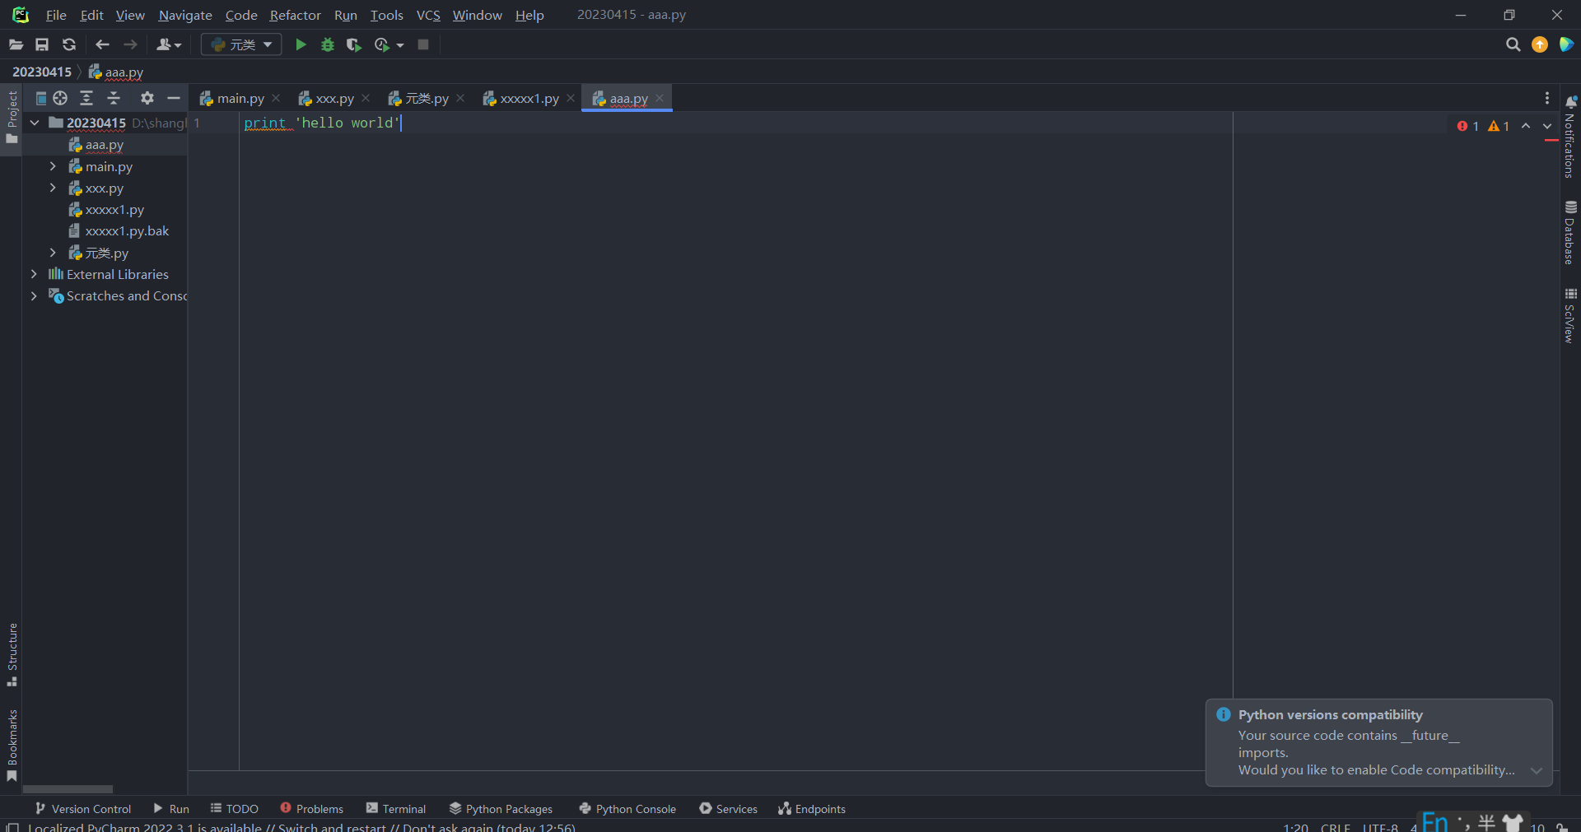This screenshot has height=832, width=1581.
Task: Open the Python Packages tool window
Action: (x=501, y=809)
